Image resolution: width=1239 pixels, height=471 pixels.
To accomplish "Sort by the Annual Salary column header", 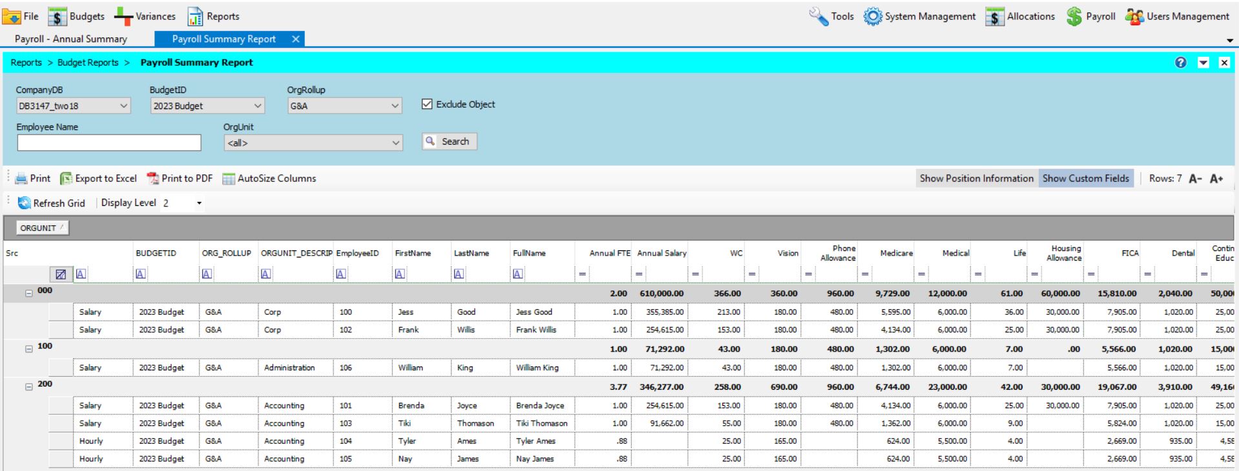I will point(661,254).
